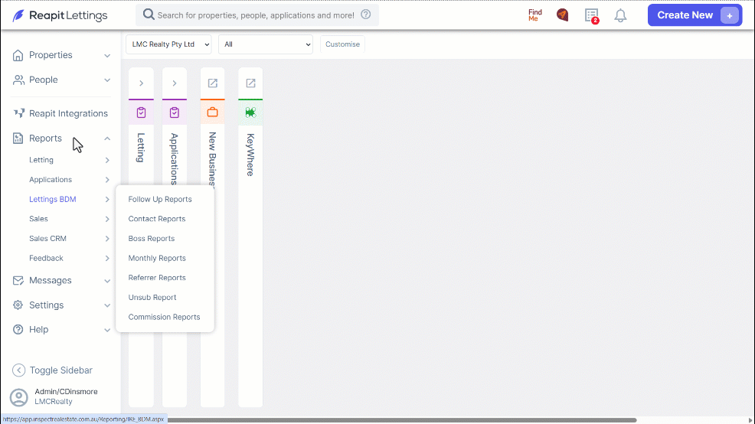Click the Applications column clipboard icon
This screenshot has height=424, width=755.
click(175, 113)
